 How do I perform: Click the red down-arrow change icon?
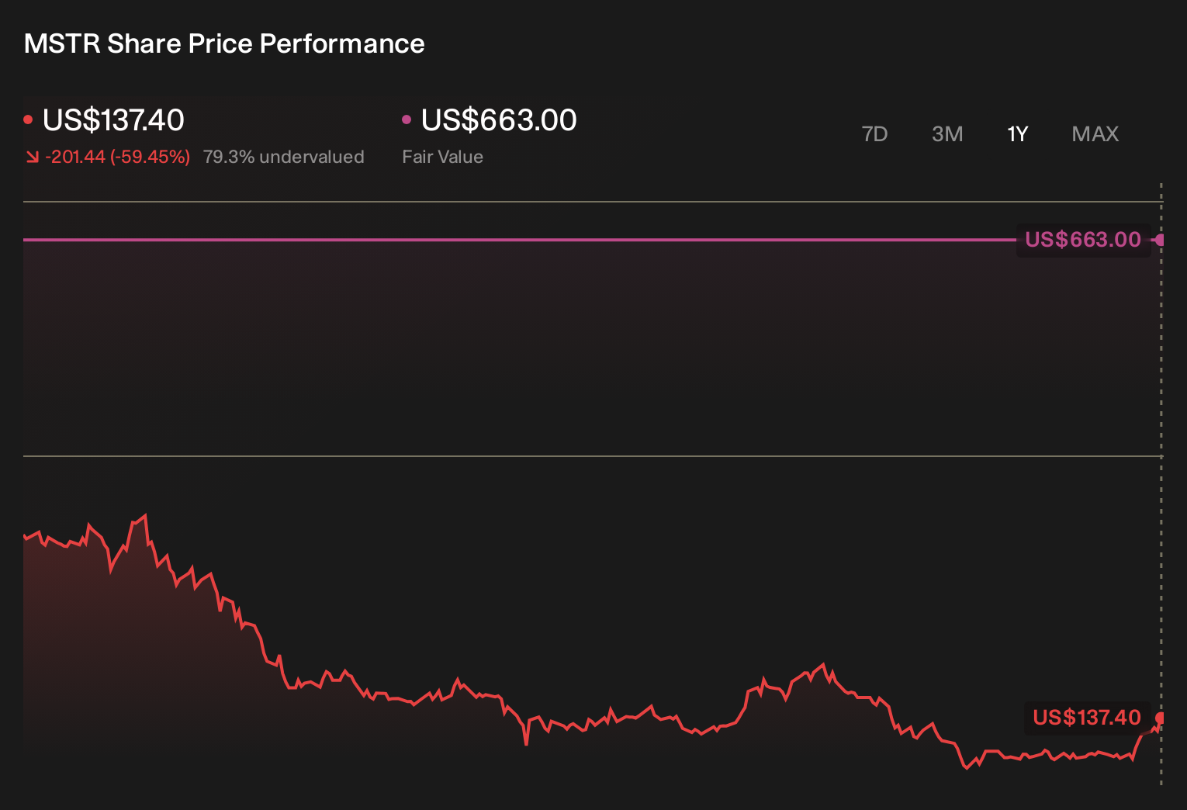pyautogui.click(x=32, y=157)
